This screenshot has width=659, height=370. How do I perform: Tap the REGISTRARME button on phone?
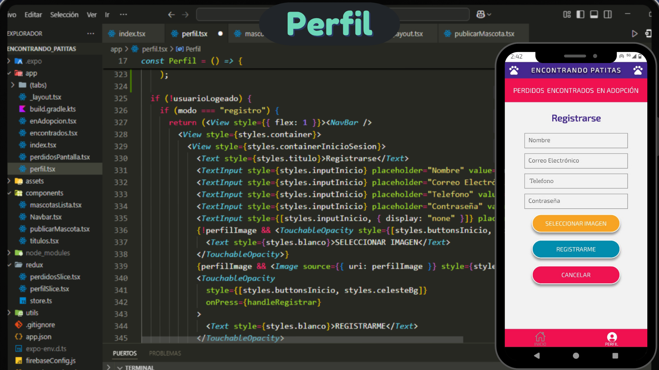(576, 249)
